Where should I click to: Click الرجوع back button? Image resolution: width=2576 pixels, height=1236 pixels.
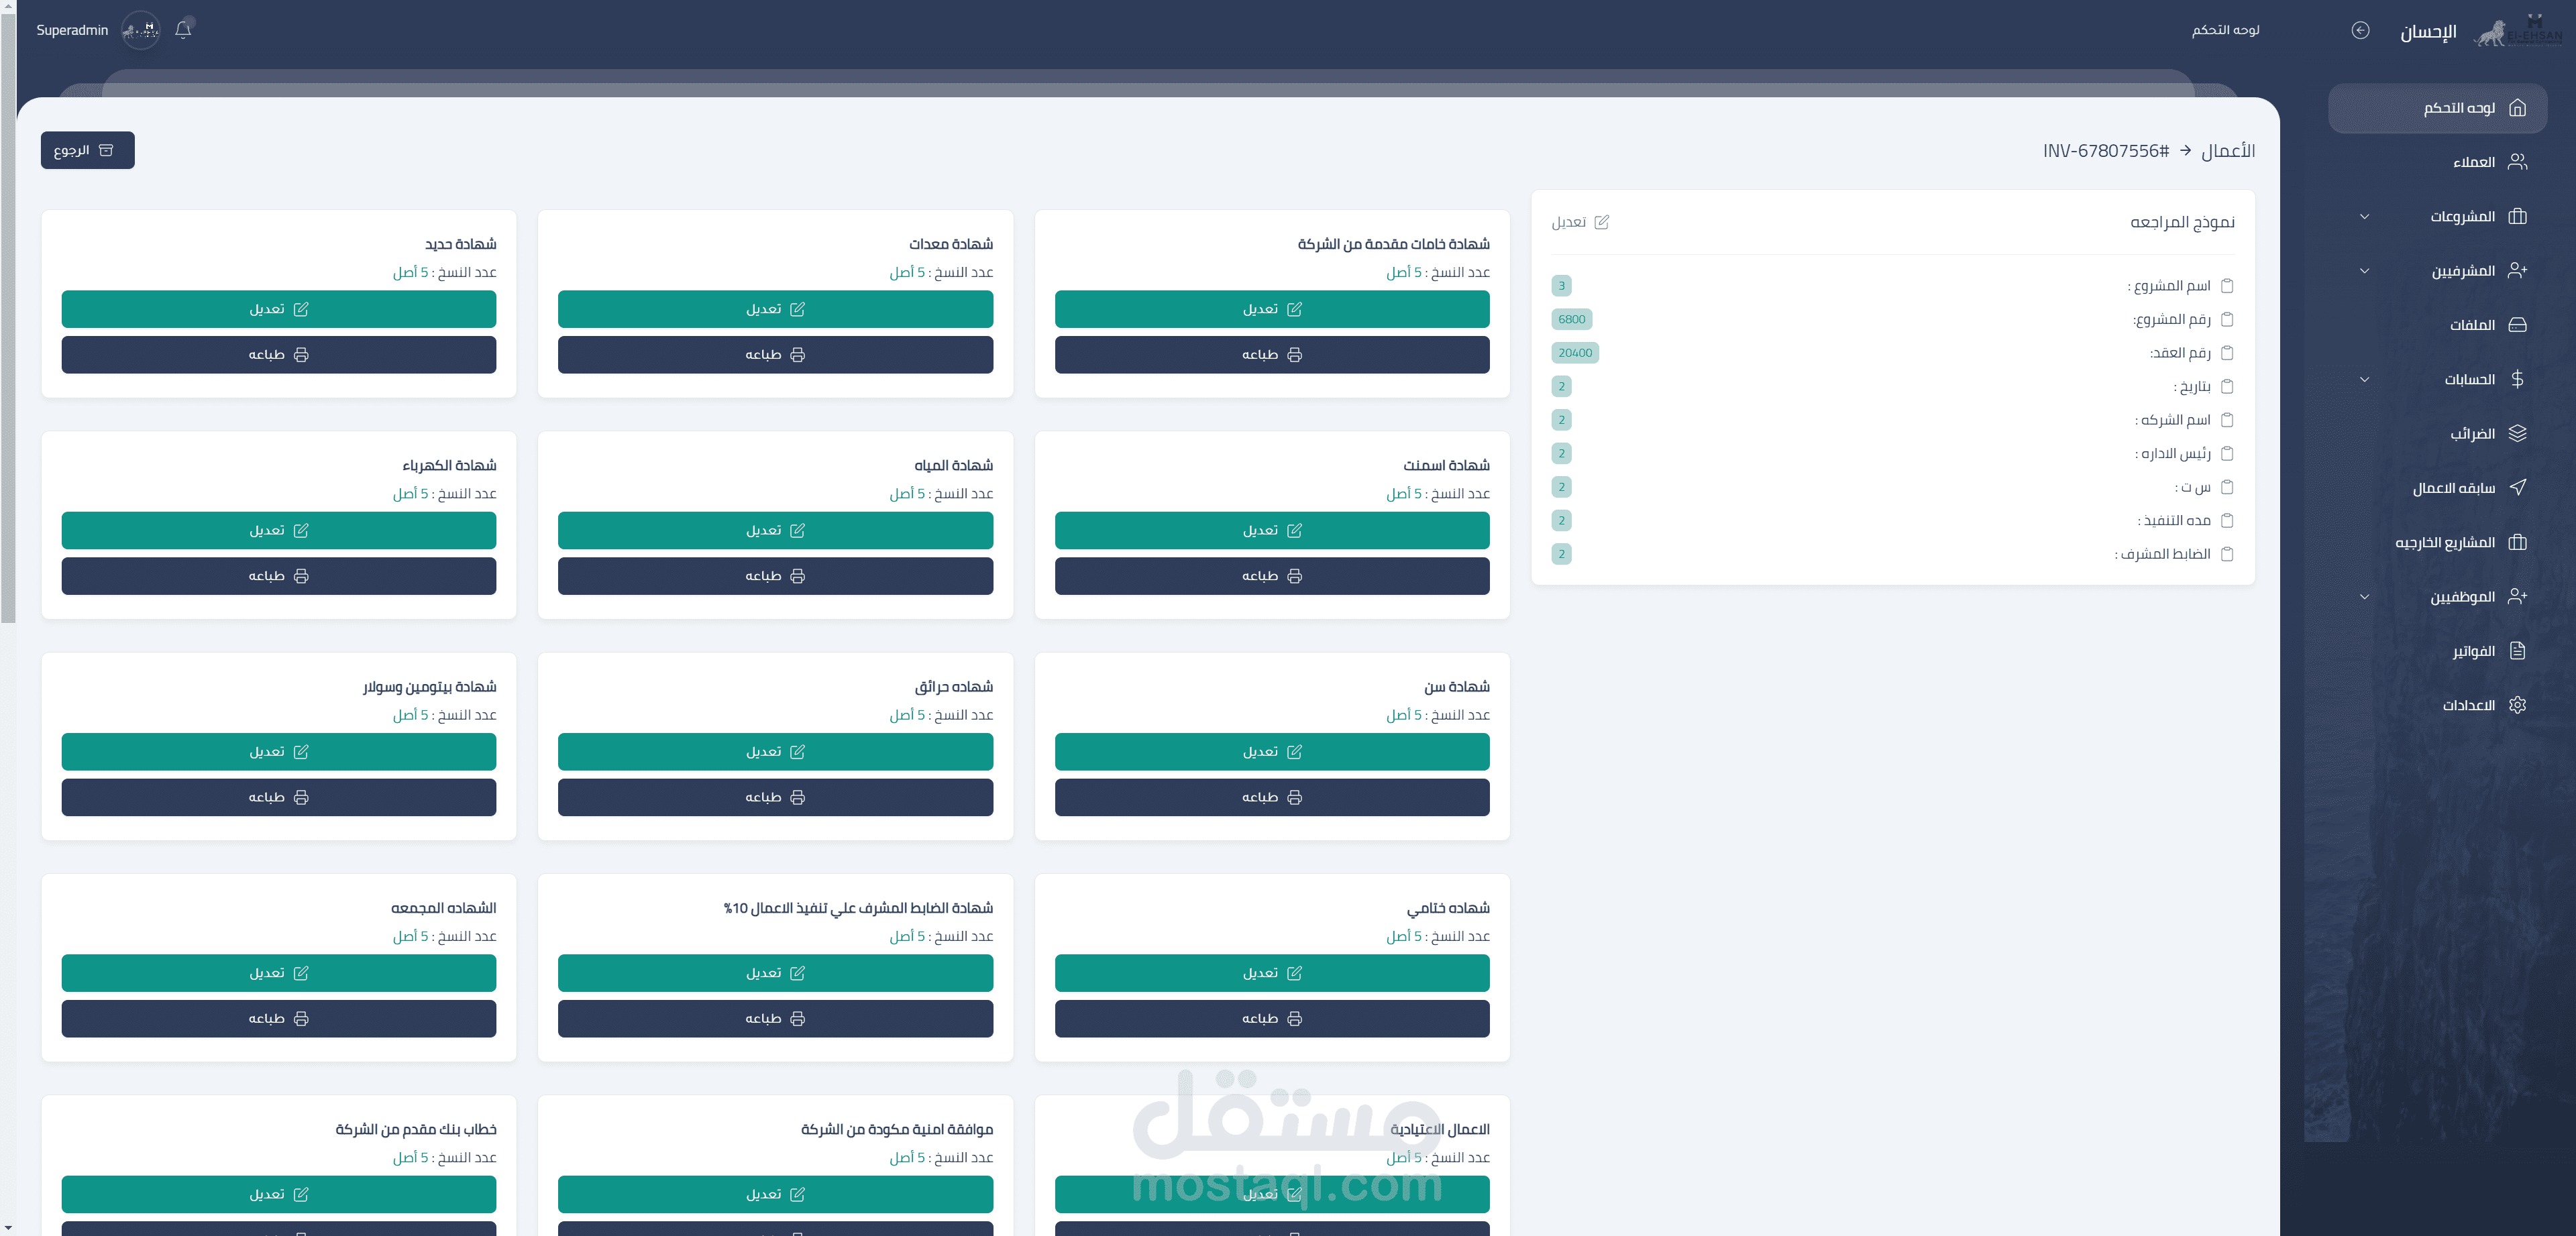coord(87,150)
